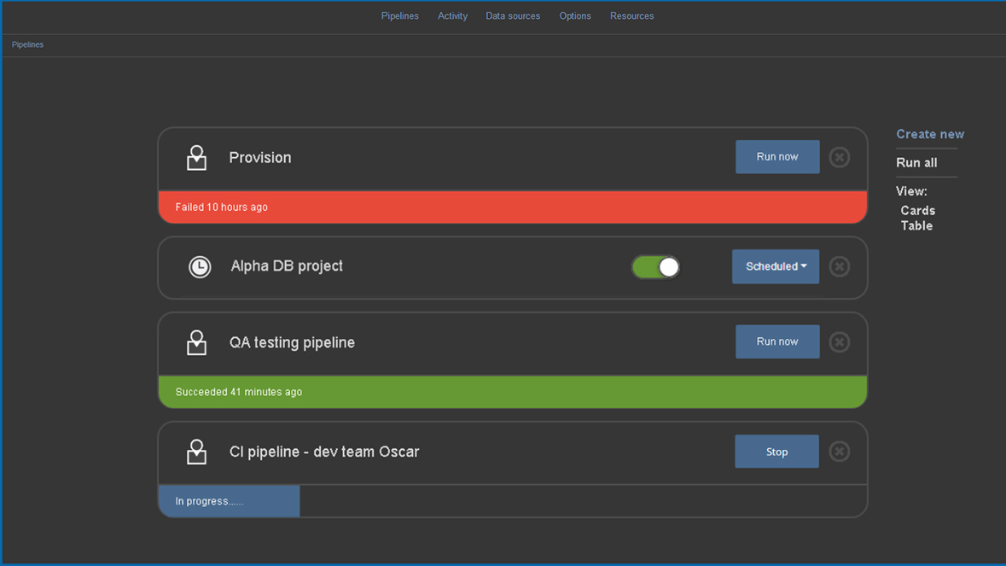Disable the Alpha DB project schedule toggle
This screenshot has width=1006, height=566.
coord(655,266)
